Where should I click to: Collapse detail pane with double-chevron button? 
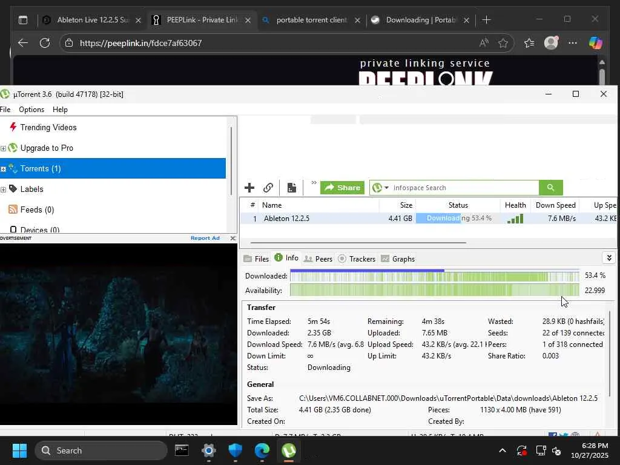click(x=609, y=258)
